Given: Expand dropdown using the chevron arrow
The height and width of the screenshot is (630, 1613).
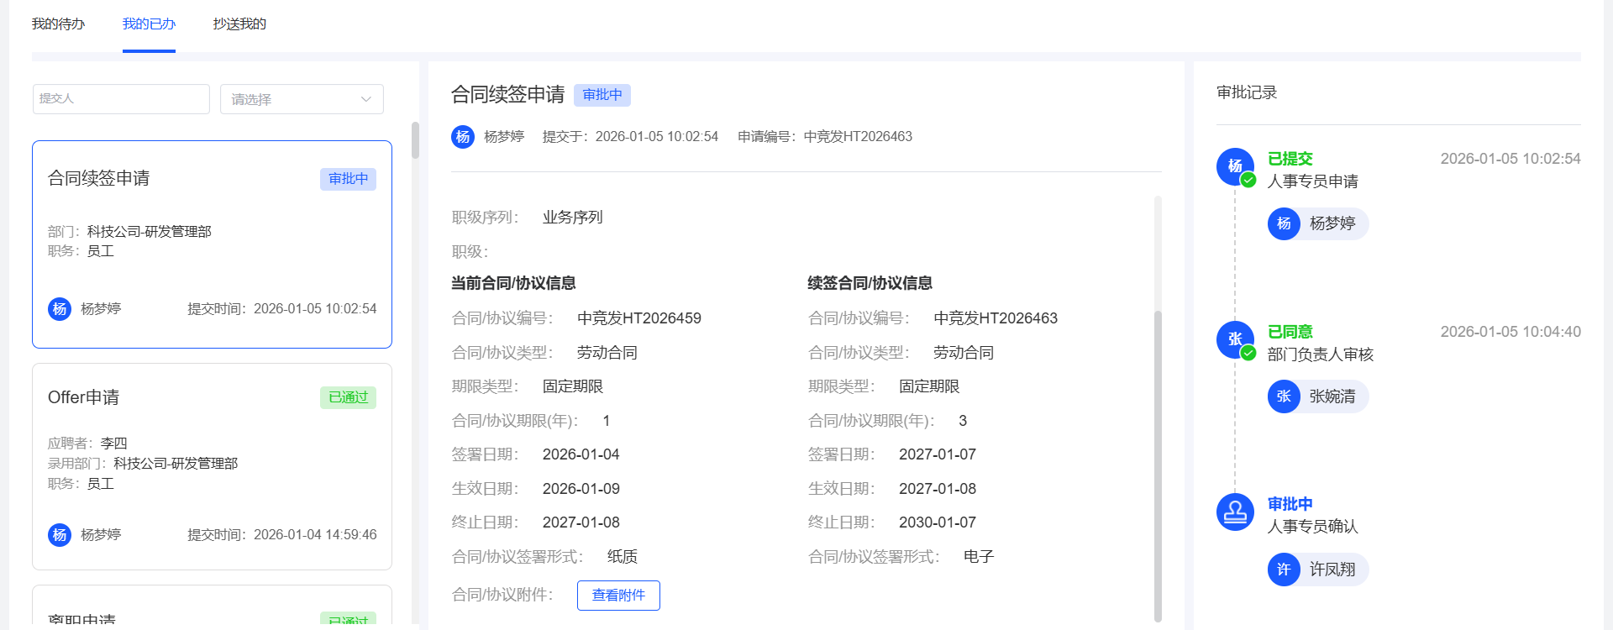Looking at the screenshot, I should (366, 99).
